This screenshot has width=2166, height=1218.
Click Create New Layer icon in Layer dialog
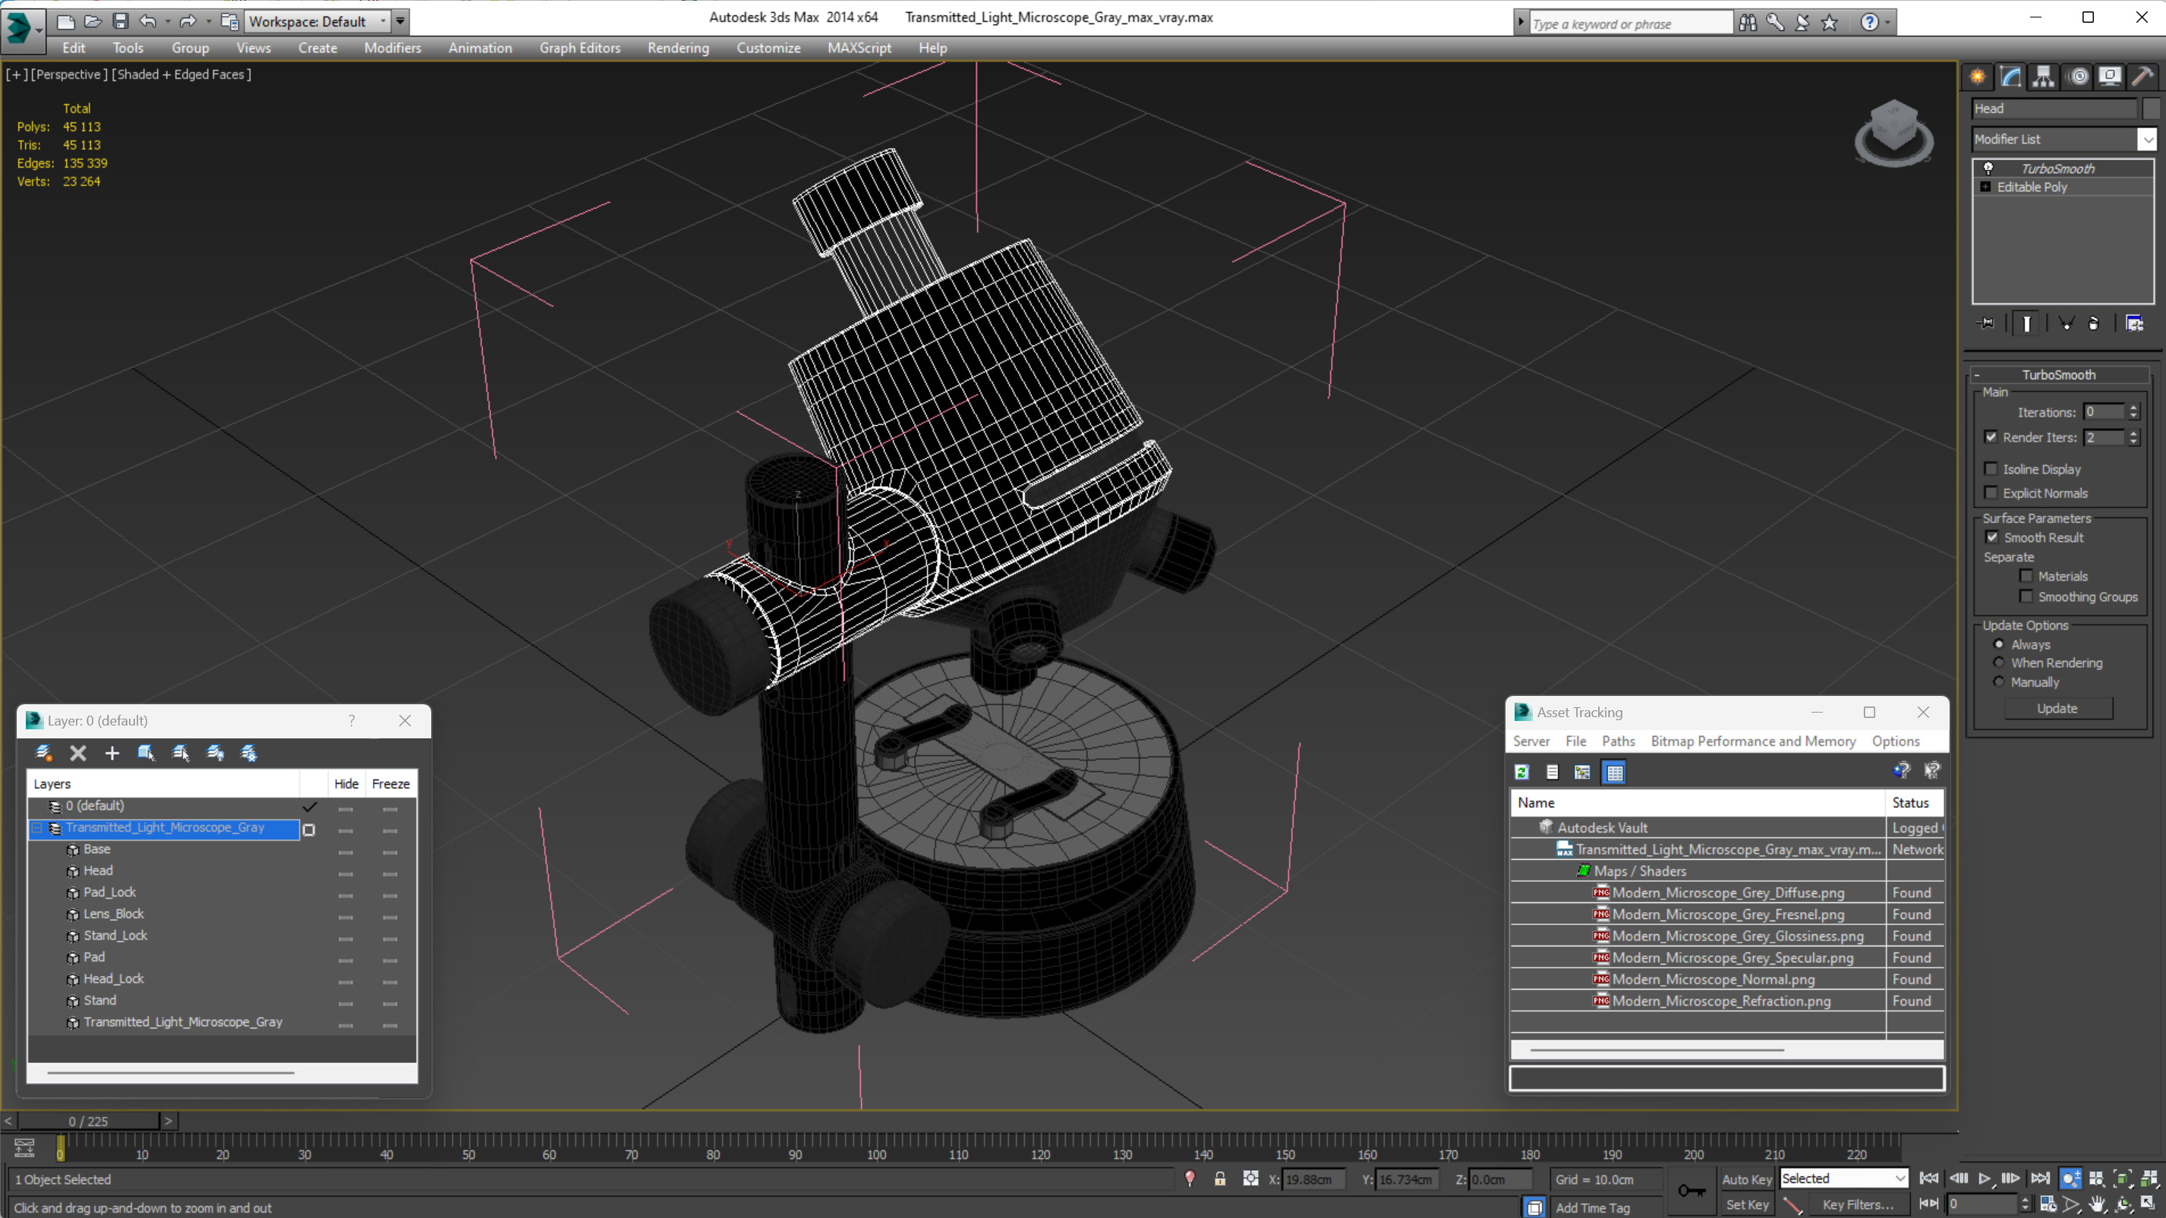coord(43,753)
